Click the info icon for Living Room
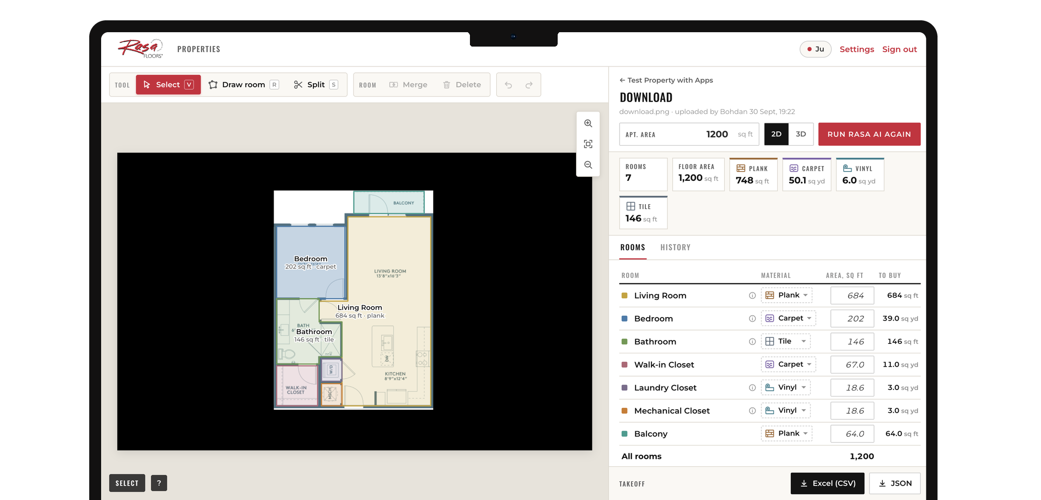Image resolution: width=1041 pixels, height=500 pixels. (752, 296)
